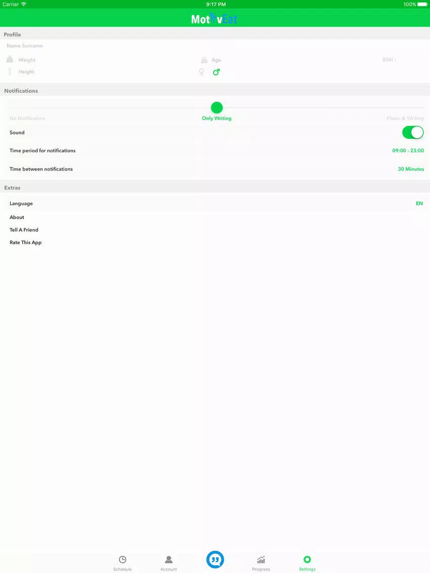Tap the birthday cake age icon
Image resolution: width=430 pixels, height=573 pixels.
coord(204,60)
